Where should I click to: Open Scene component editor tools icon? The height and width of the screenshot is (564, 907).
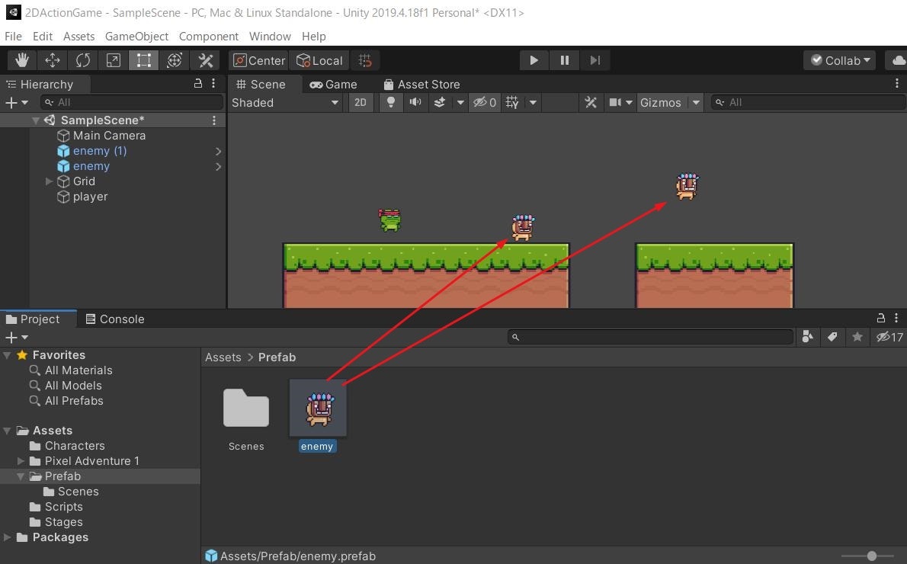pos(591,102)
